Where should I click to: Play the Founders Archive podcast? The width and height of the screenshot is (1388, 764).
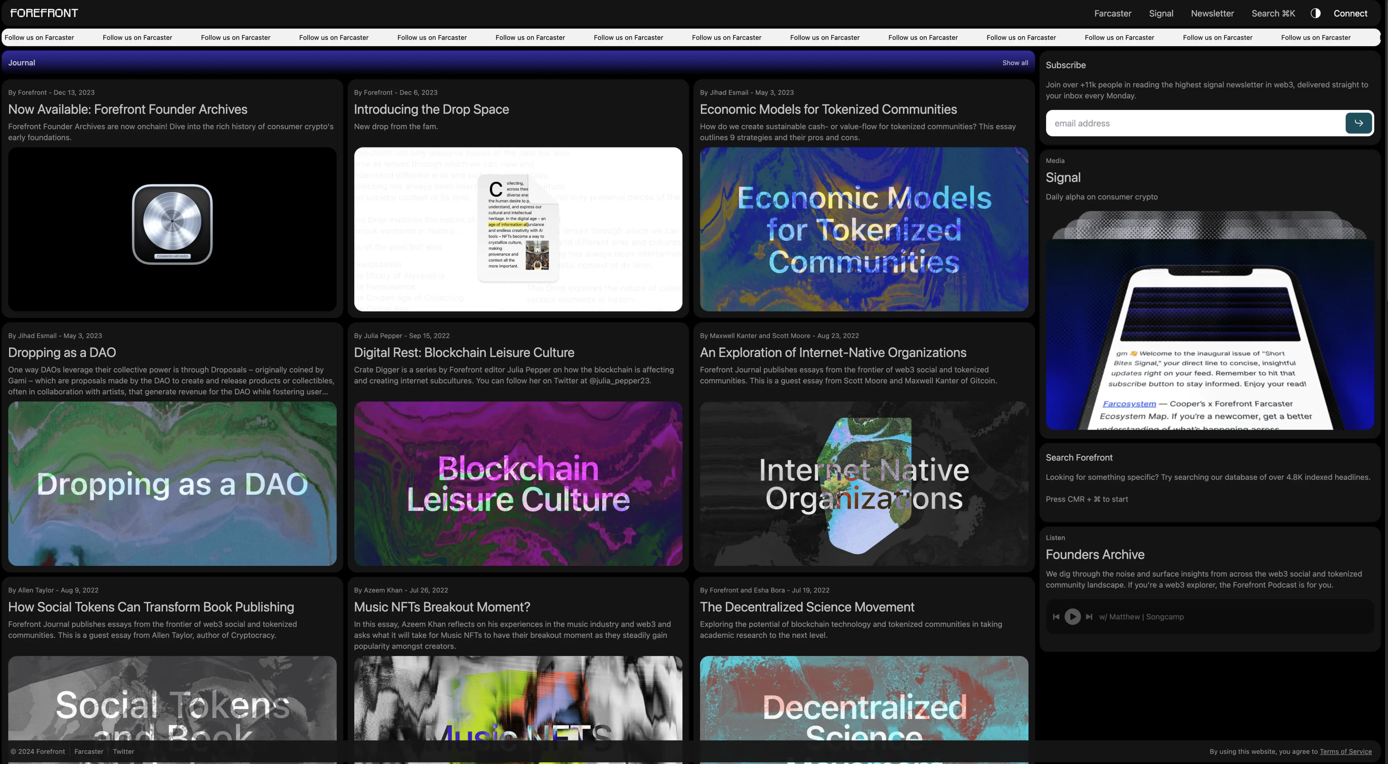[1072, 617]
